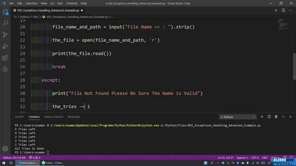Click line number 20 in gutter
This screenshot has height=166, width=296.
(x=22, y=27)
